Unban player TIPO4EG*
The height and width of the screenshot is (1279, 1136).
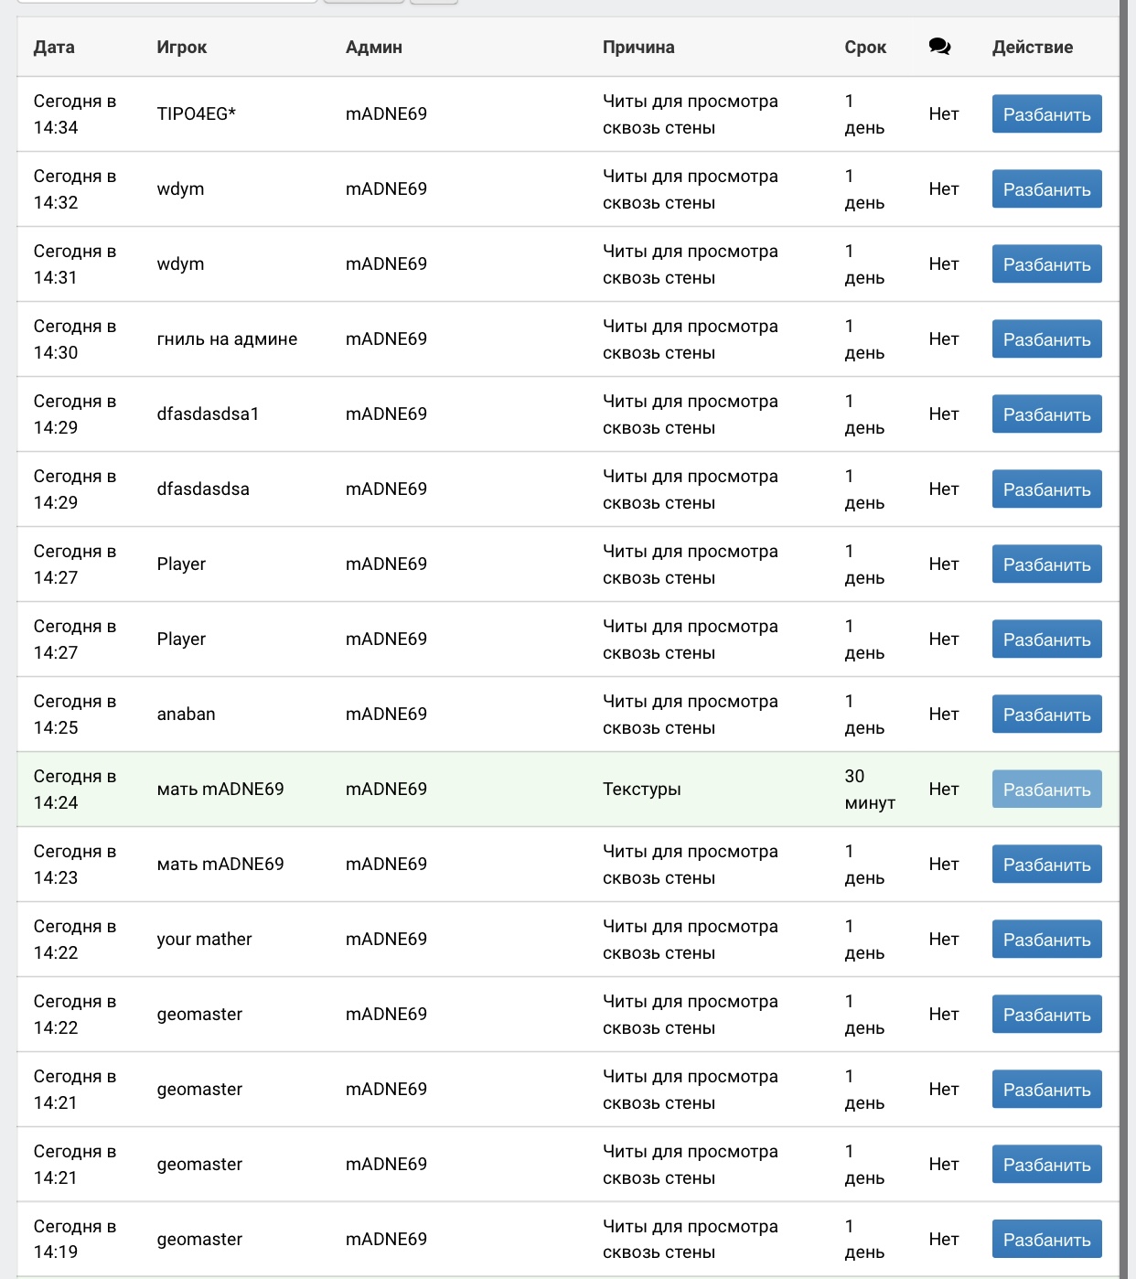[1046, 114]
